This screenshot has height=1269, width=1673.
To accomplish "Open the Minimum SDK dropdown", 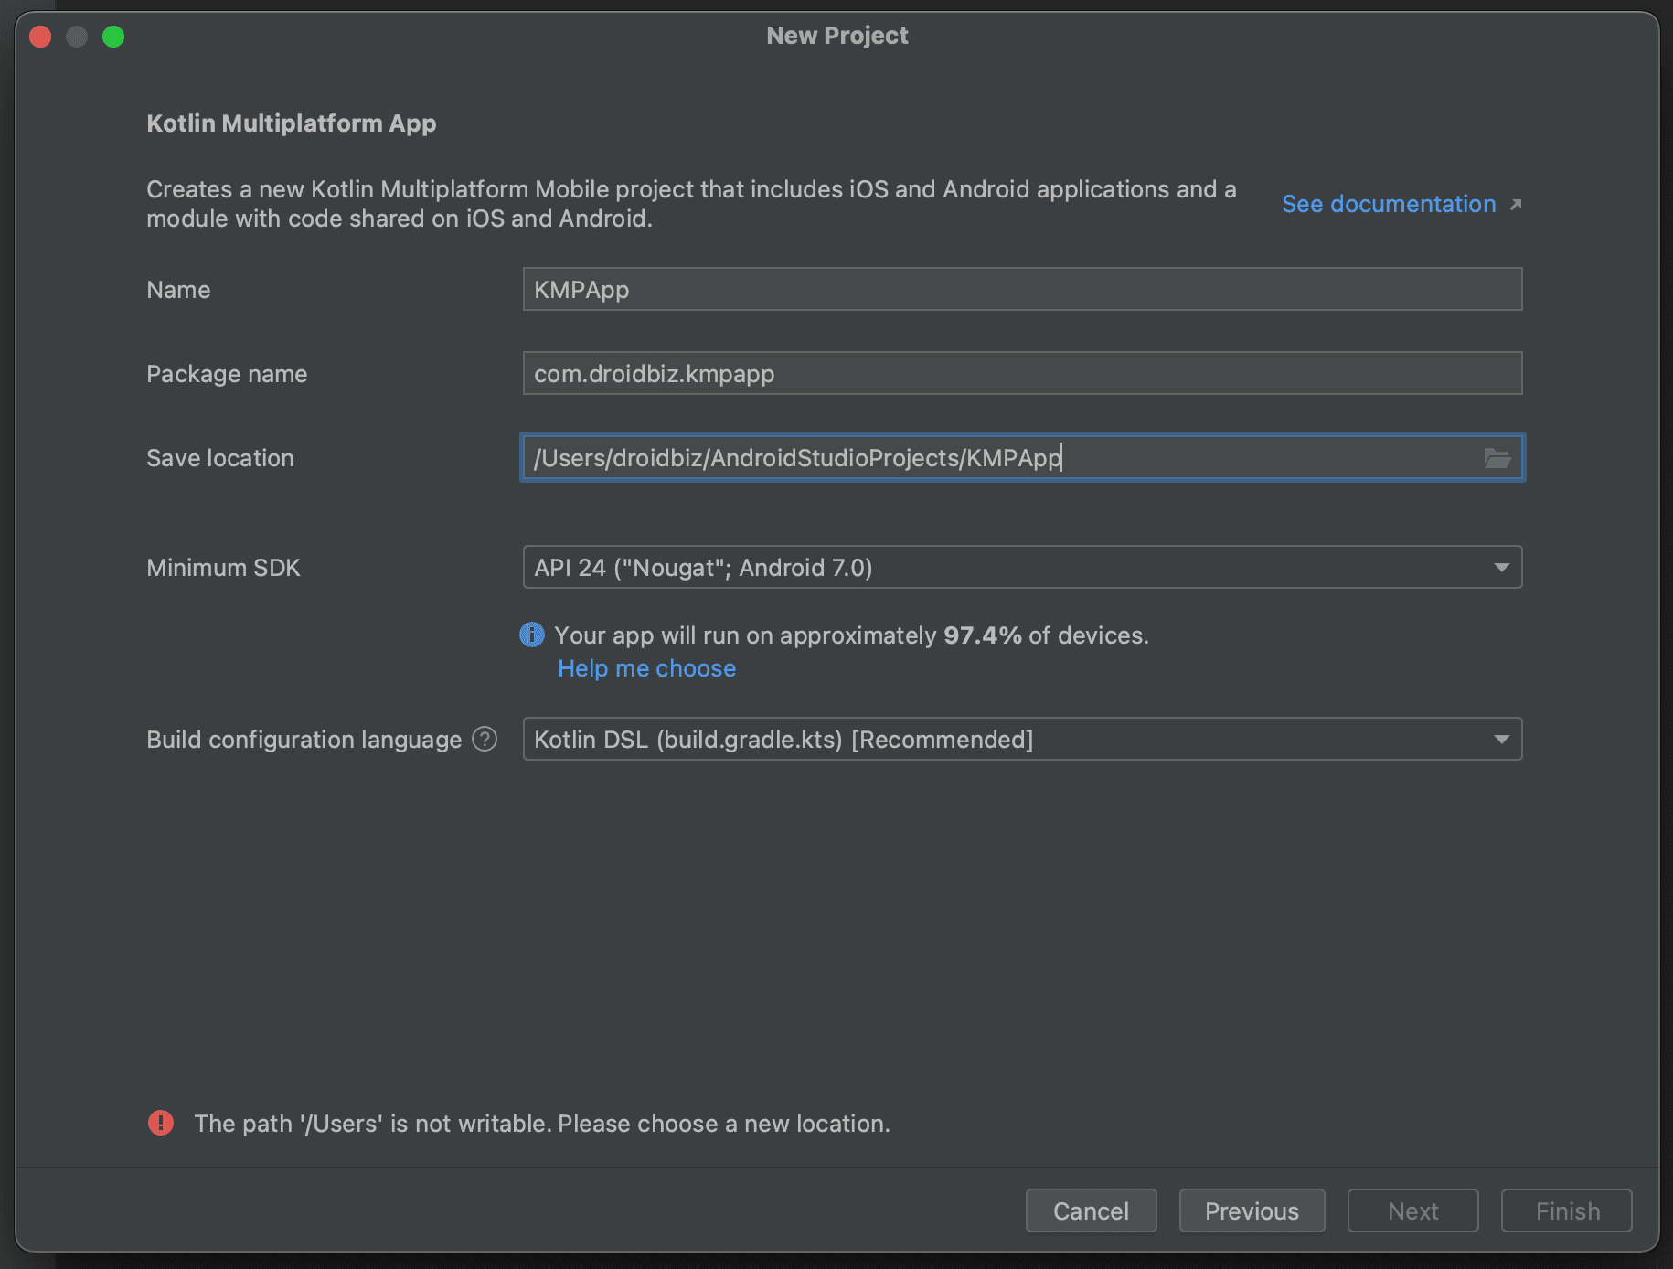I will 1022,567.
